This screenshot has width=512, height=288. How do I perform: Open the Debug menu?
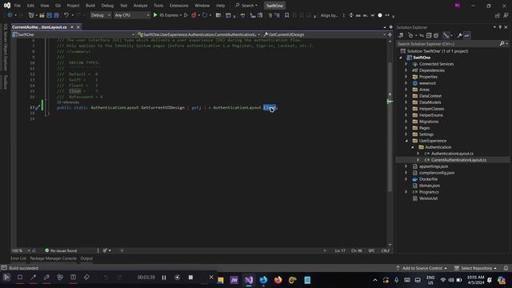click(x=107, y=6)
